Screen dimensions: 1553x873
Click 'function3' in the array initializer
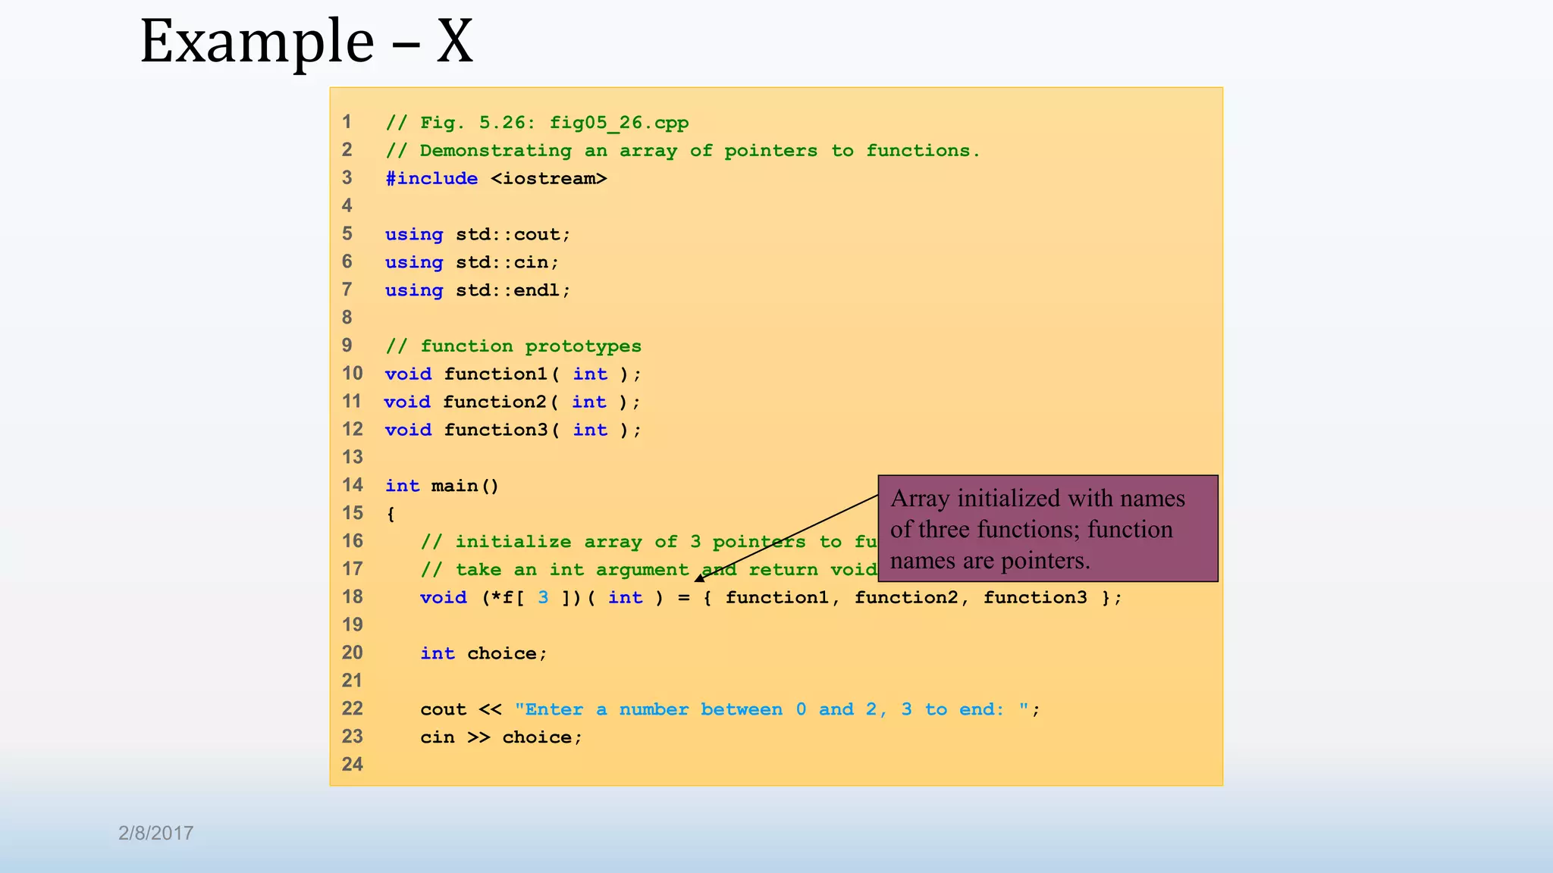pyautogui.click(x=1035, y=598)
